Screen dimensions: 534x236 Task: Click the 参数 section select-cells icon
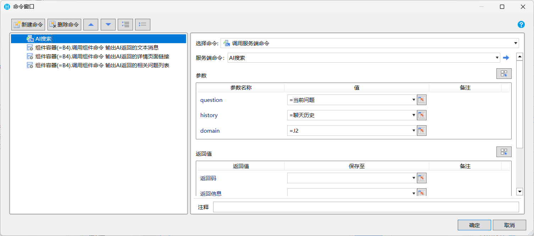504,74
